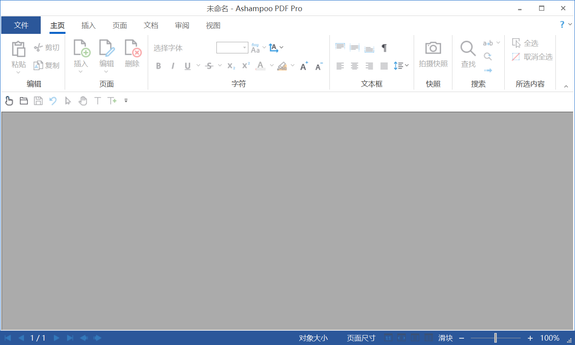Toggle italic formatting I button

pyautogui.click(x=173, y=66)
